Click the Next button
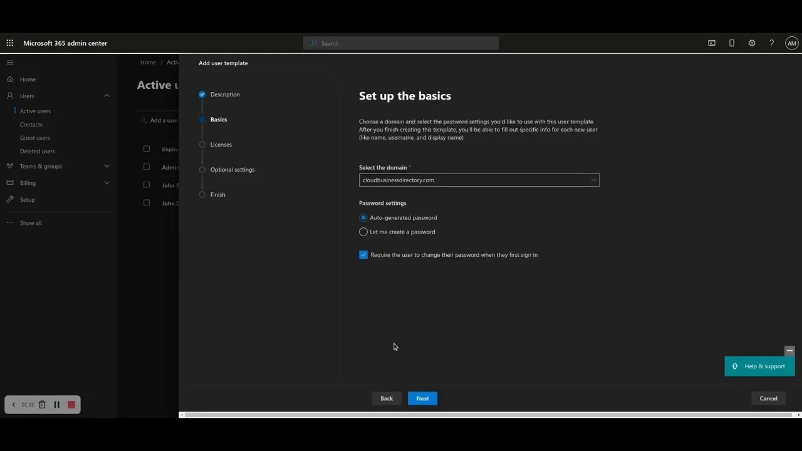802x451 pixels. 423,398
